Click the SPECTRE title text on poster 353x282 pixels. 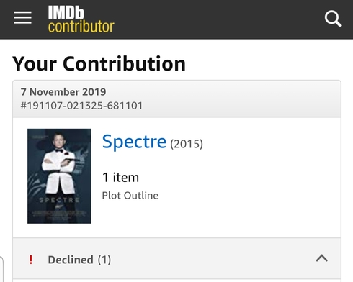pos(59,200)
